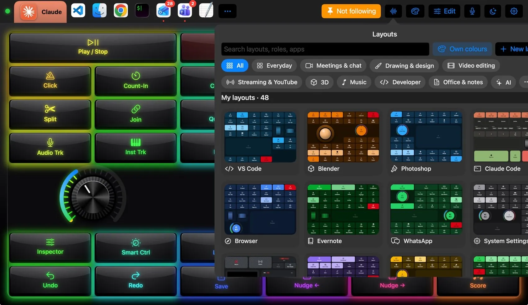Filter layouts by Developer

point(400,82)
